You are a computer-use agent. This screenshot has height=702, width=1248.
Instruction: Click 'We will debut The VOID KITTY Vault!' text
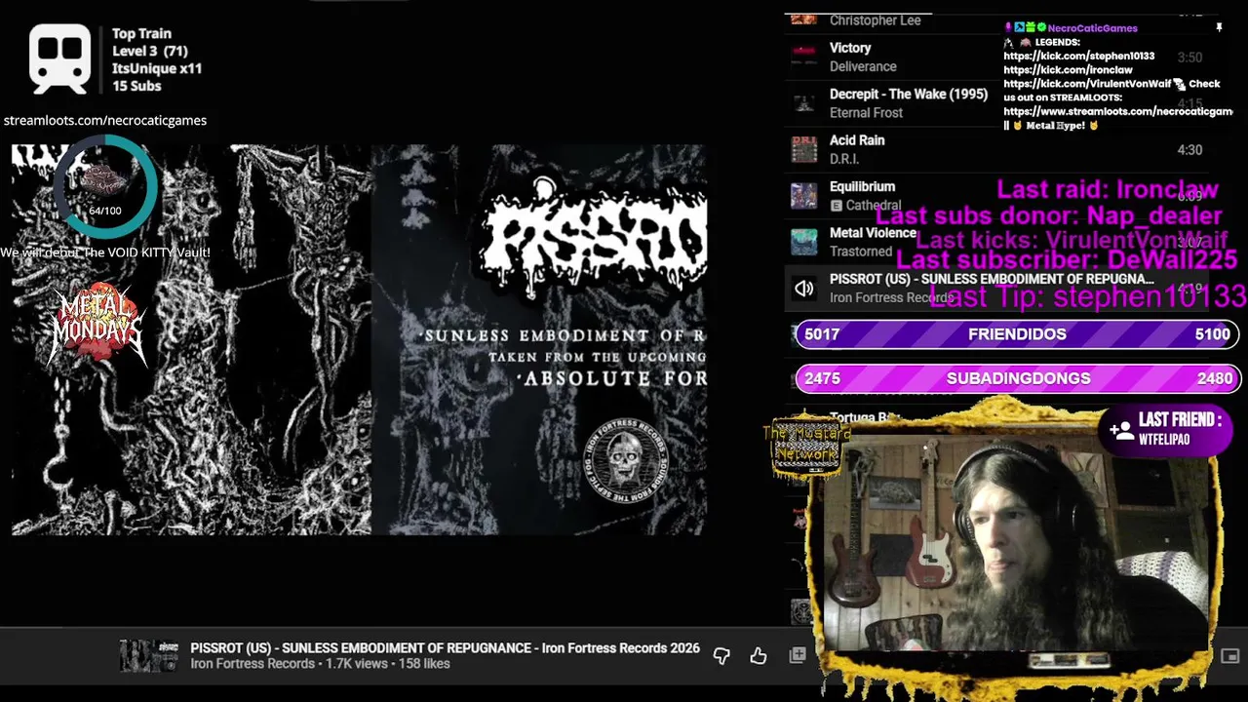105,253
